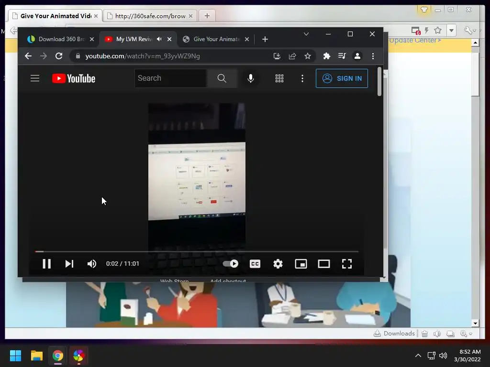This screenshot has height=367, width=490.
Task: Open File Explorer from taskbar
Action: 36,356
